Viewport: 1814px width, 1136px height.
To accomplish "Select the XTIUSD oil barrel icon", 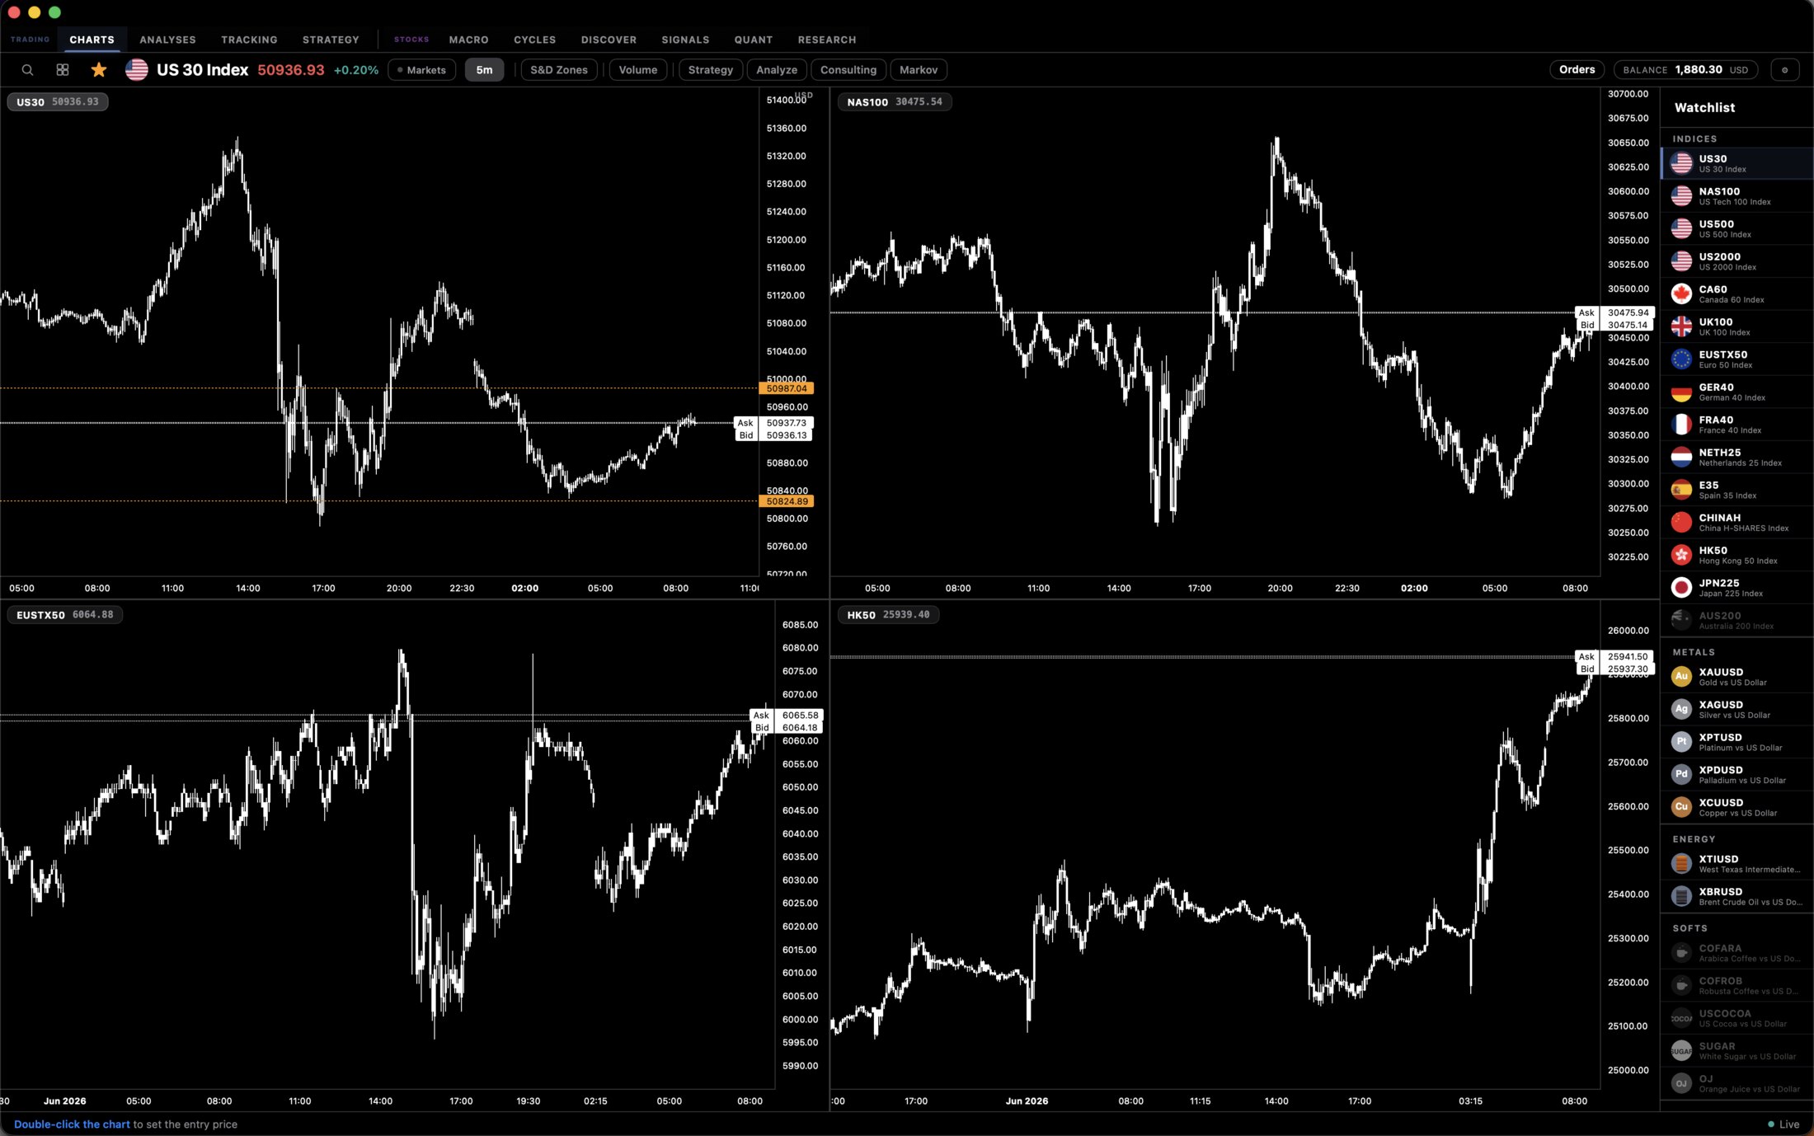I will pos(1681,863).
